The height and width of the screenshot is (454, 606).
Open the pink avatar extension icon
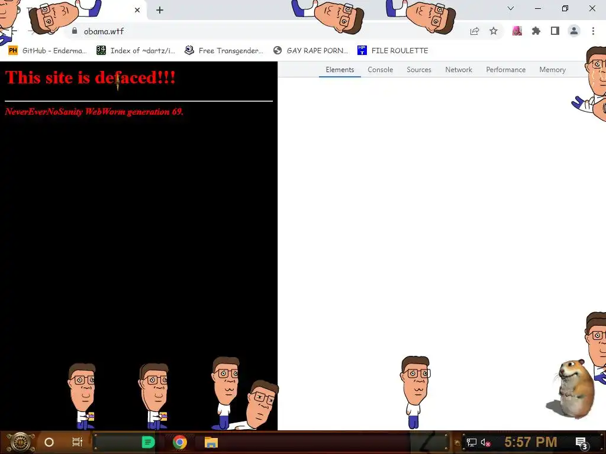[x=517, y=31]
